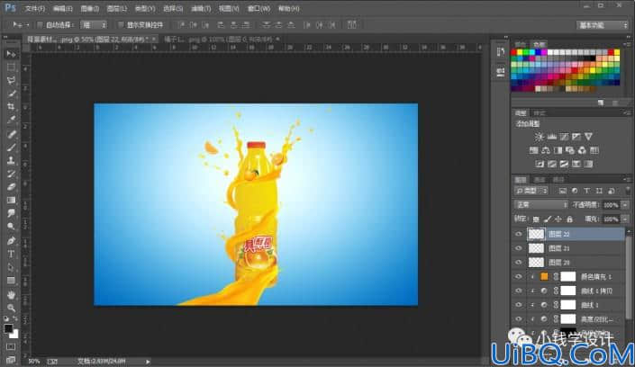
Task: Enable the 显示变换控件 checkbox
Action: coord(121,25)
